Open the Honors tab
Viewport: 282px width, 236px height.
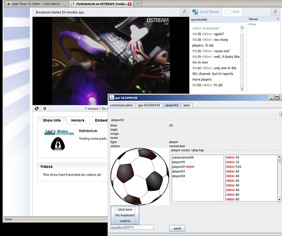(x=78, y=120)
